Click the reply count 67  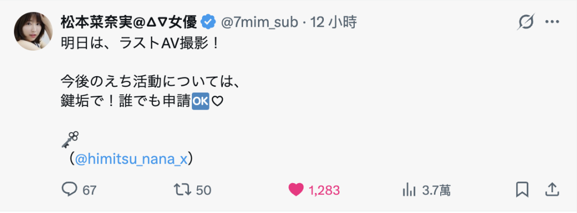[x=90, y=190]
